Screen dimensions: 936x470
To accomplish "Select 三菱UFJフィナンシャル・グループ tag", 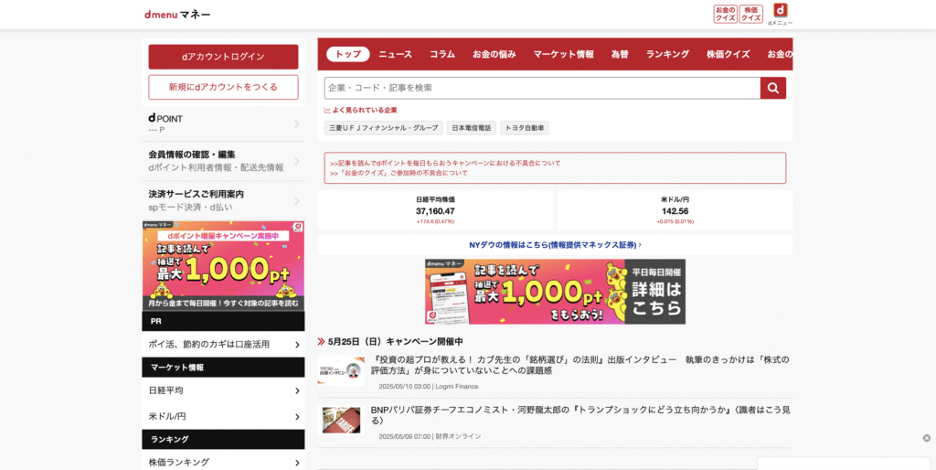I will click(x=384, y=128).
